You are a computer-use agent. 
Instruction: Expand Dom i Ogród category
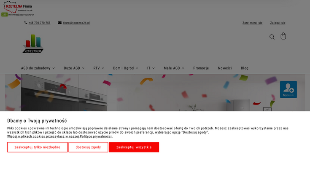pos(125,68)
